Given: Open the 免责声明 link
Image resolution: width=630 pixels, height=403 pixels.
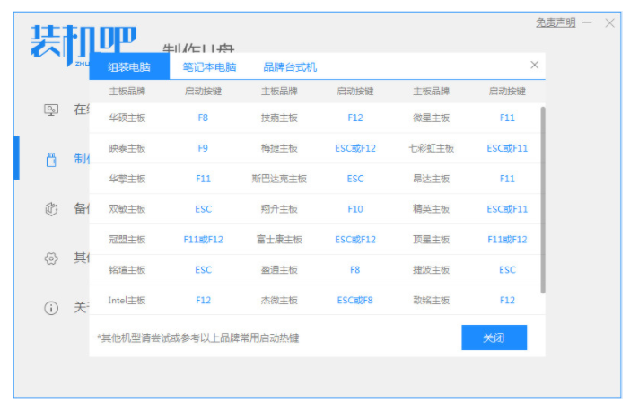Looking at the screenshot, I should [x=556, y=23].
